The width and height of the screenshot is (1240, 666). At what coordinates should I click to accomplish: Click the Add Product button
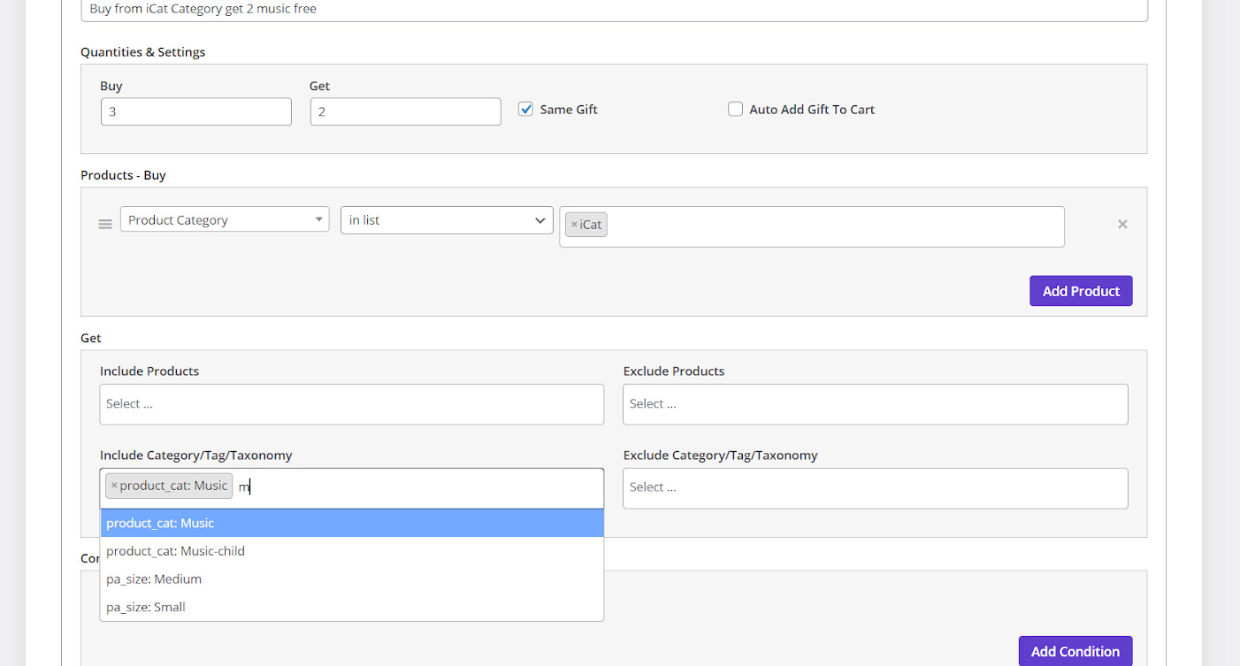pos(1080,291)
